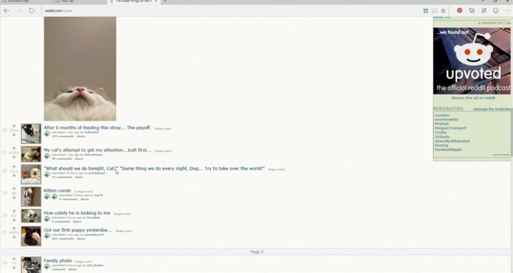
Task: Upvote the 'Kitten condo' post
Action: pos(14,189)
